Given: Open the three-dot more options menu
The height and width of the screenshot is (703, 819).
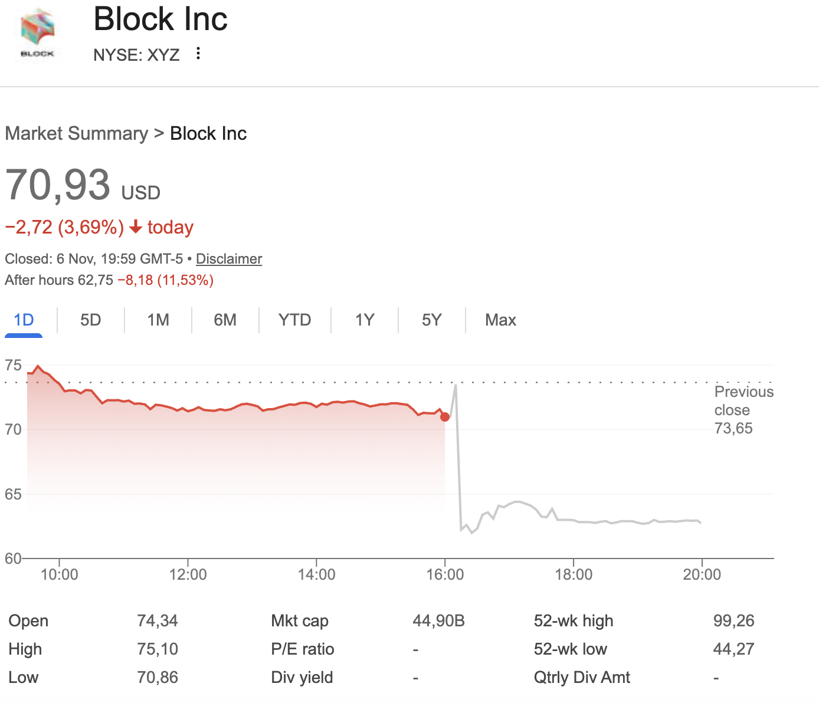Looking at the screenshot, I should click(198, 54).
